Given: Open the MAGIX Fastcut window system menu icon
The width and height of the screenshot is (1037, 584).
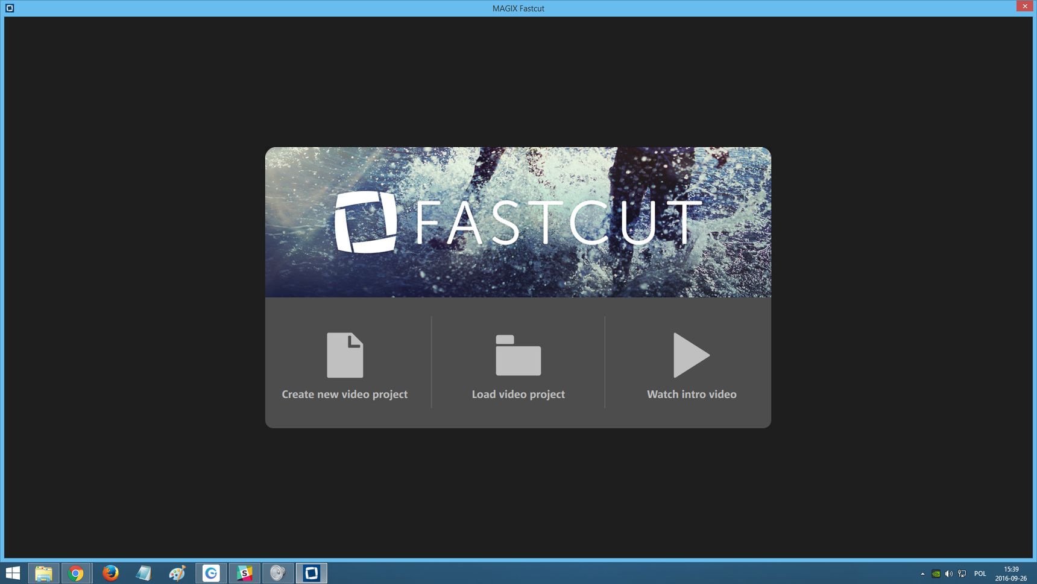Looking at the screenshot, I should click(10, 8).
